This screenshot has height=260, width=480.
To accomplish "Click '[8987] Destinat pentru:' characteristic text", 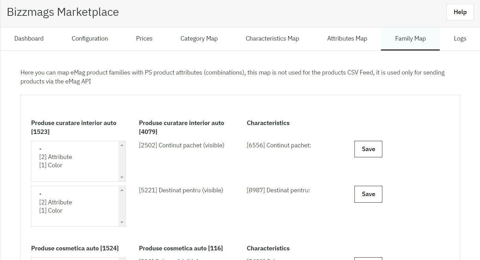I will tap(278, 190).
